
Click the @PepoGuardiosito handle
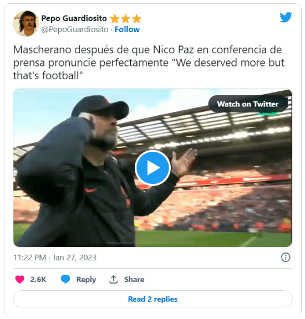(74, 29)
